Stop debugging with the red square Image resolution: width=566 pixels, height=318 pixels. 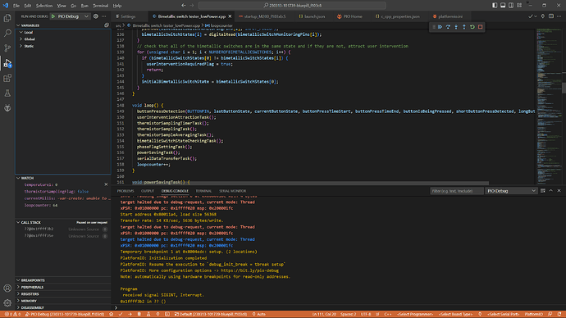[480, 27]
